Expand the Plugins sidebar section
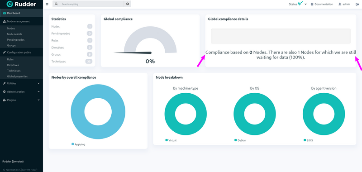362x172 pixels. [x=21, y=100]
